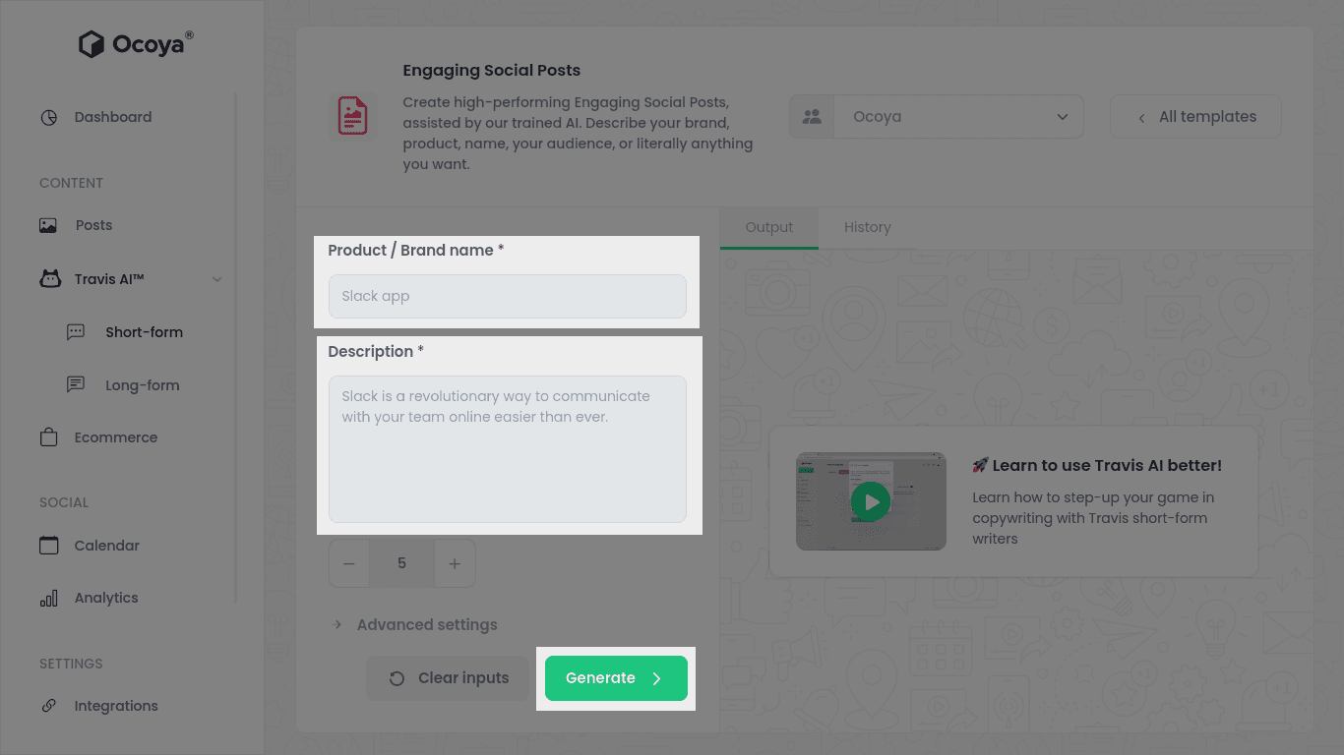Focus the Product / Brand name field
Viewport: 1344px width, 755px height.
point(507,296)
